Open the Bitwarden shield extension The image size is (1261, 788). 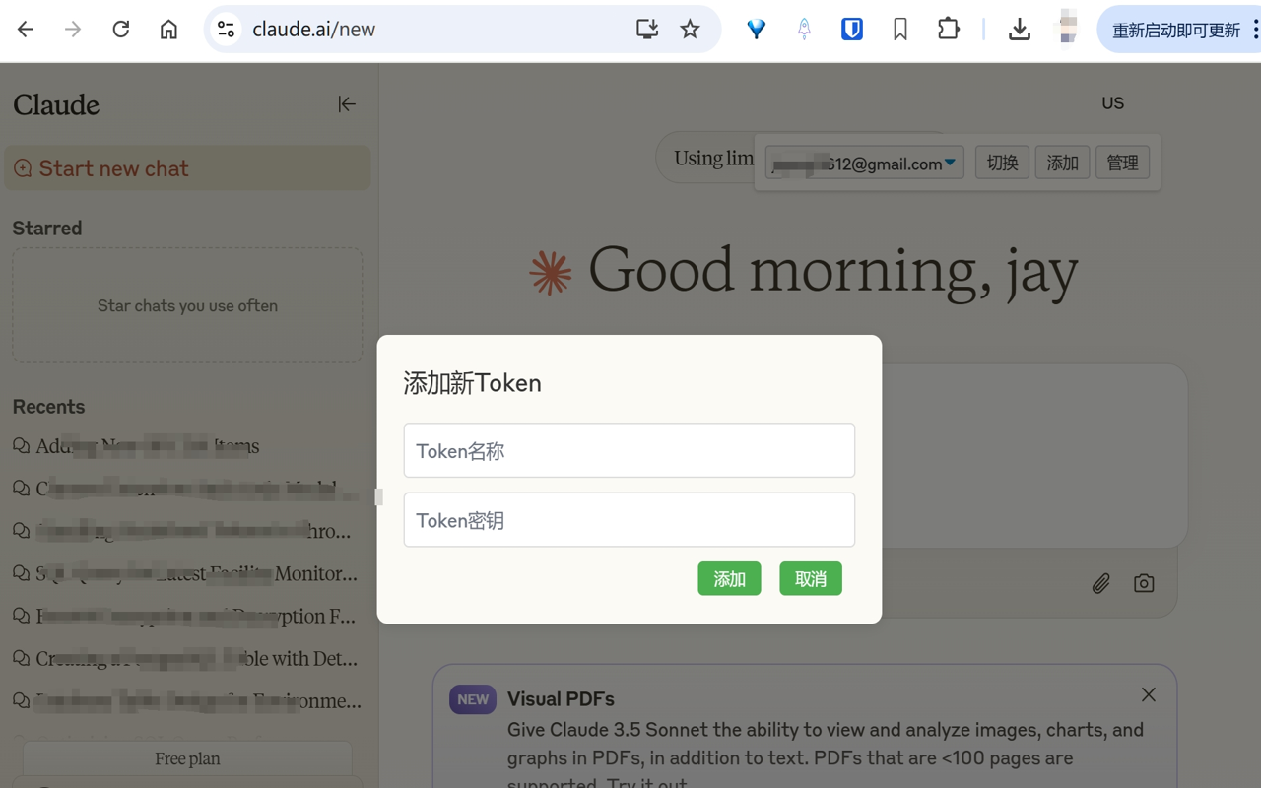852,30
